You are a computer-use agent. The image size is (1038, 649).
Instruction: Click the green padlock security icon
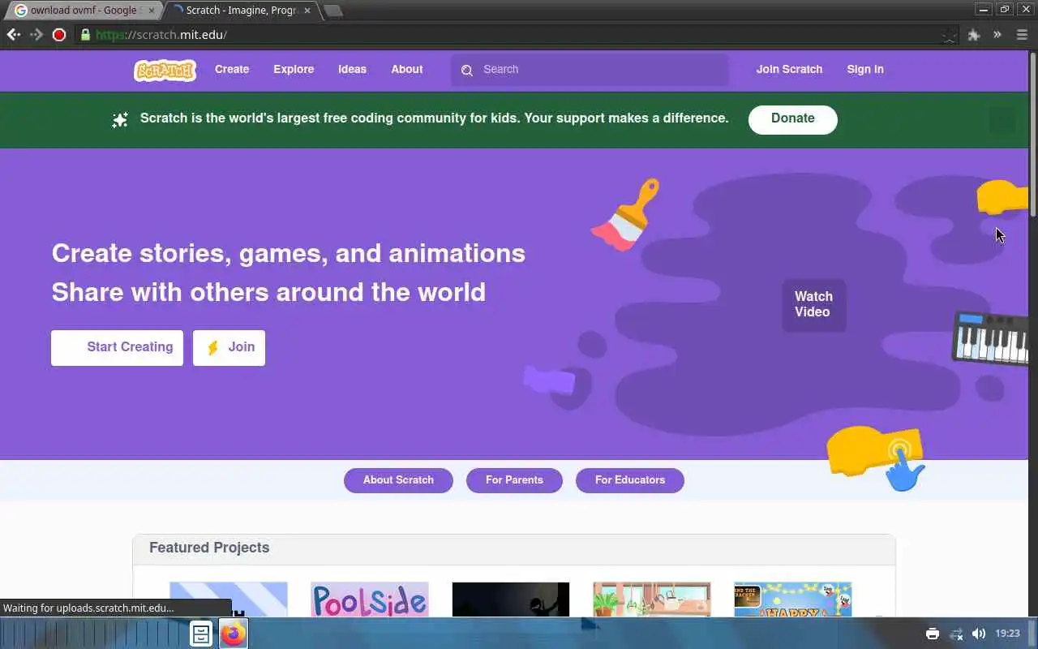coord(85,35)
